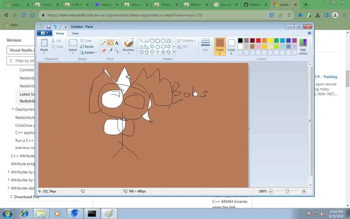Expand the Shapes gallery more arrow
The width and height of the screenshot is (350, 219).
[x=174, y=52]
